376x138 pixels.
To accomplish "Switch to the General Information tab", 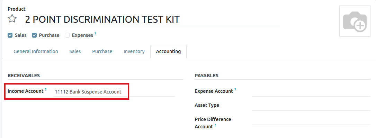I will [36, 51].
